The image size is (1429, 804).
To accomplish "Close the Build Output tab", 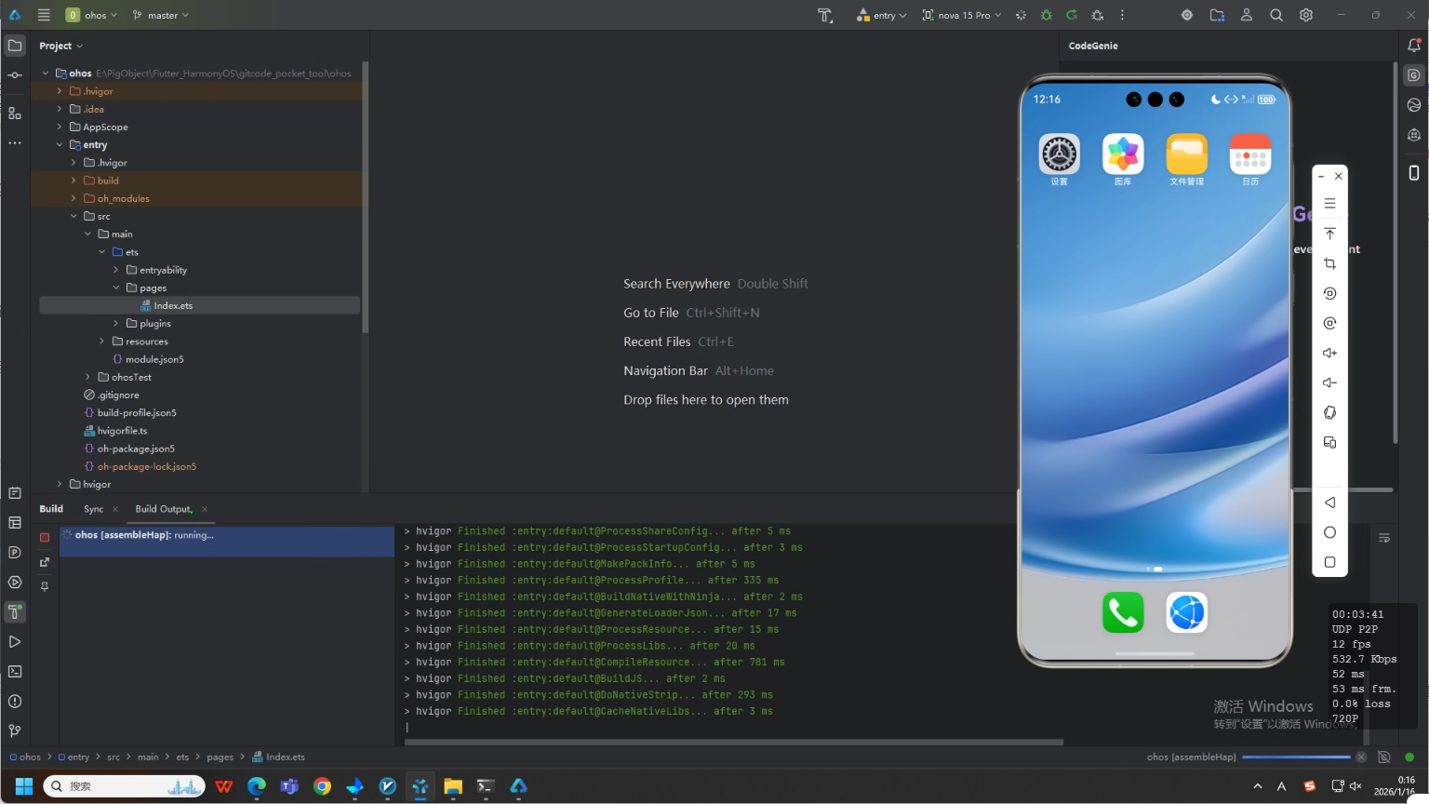I will pyautogui.click(x=205, y=509).
